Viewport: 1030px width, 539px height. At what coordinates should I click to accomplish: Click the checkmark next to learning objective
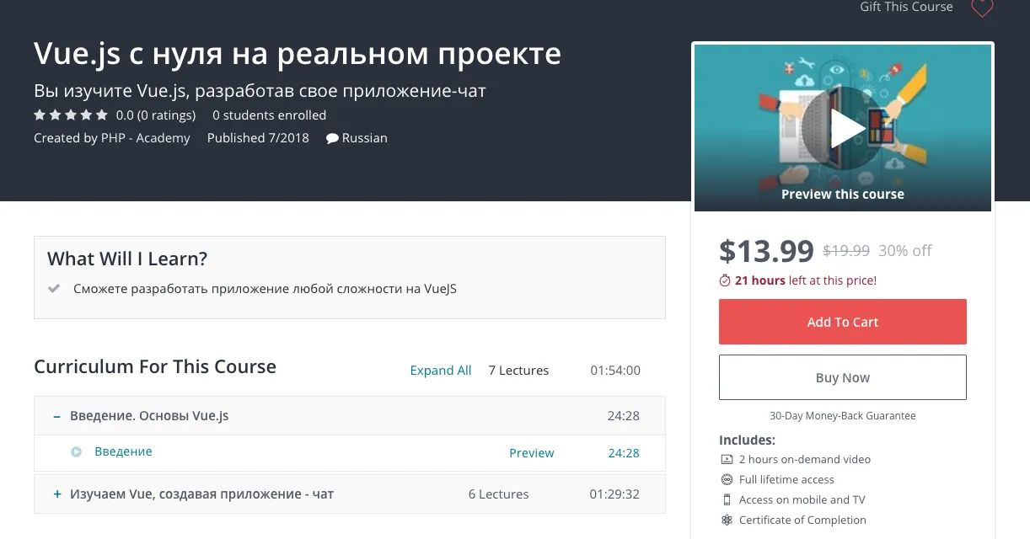click(x=55, y=289)
